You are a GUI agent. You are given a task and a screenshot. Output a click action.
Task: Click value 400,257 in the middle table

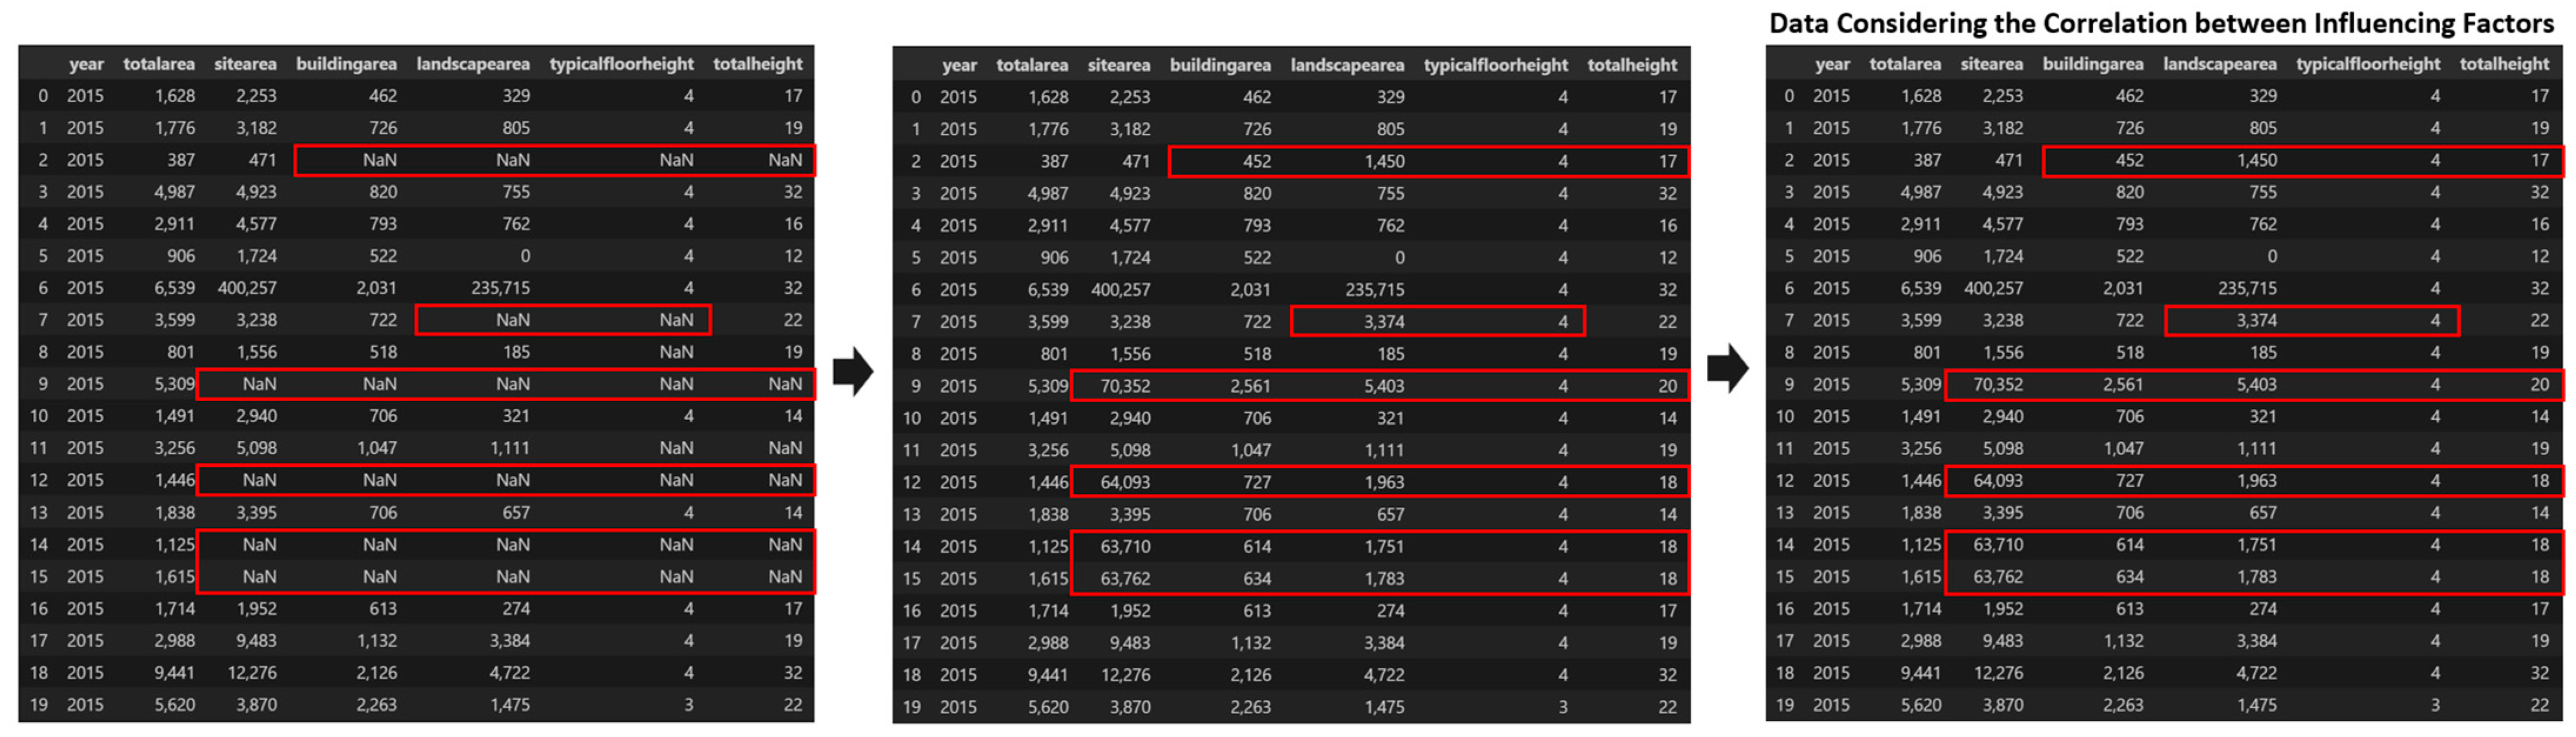coord(1120,290)
